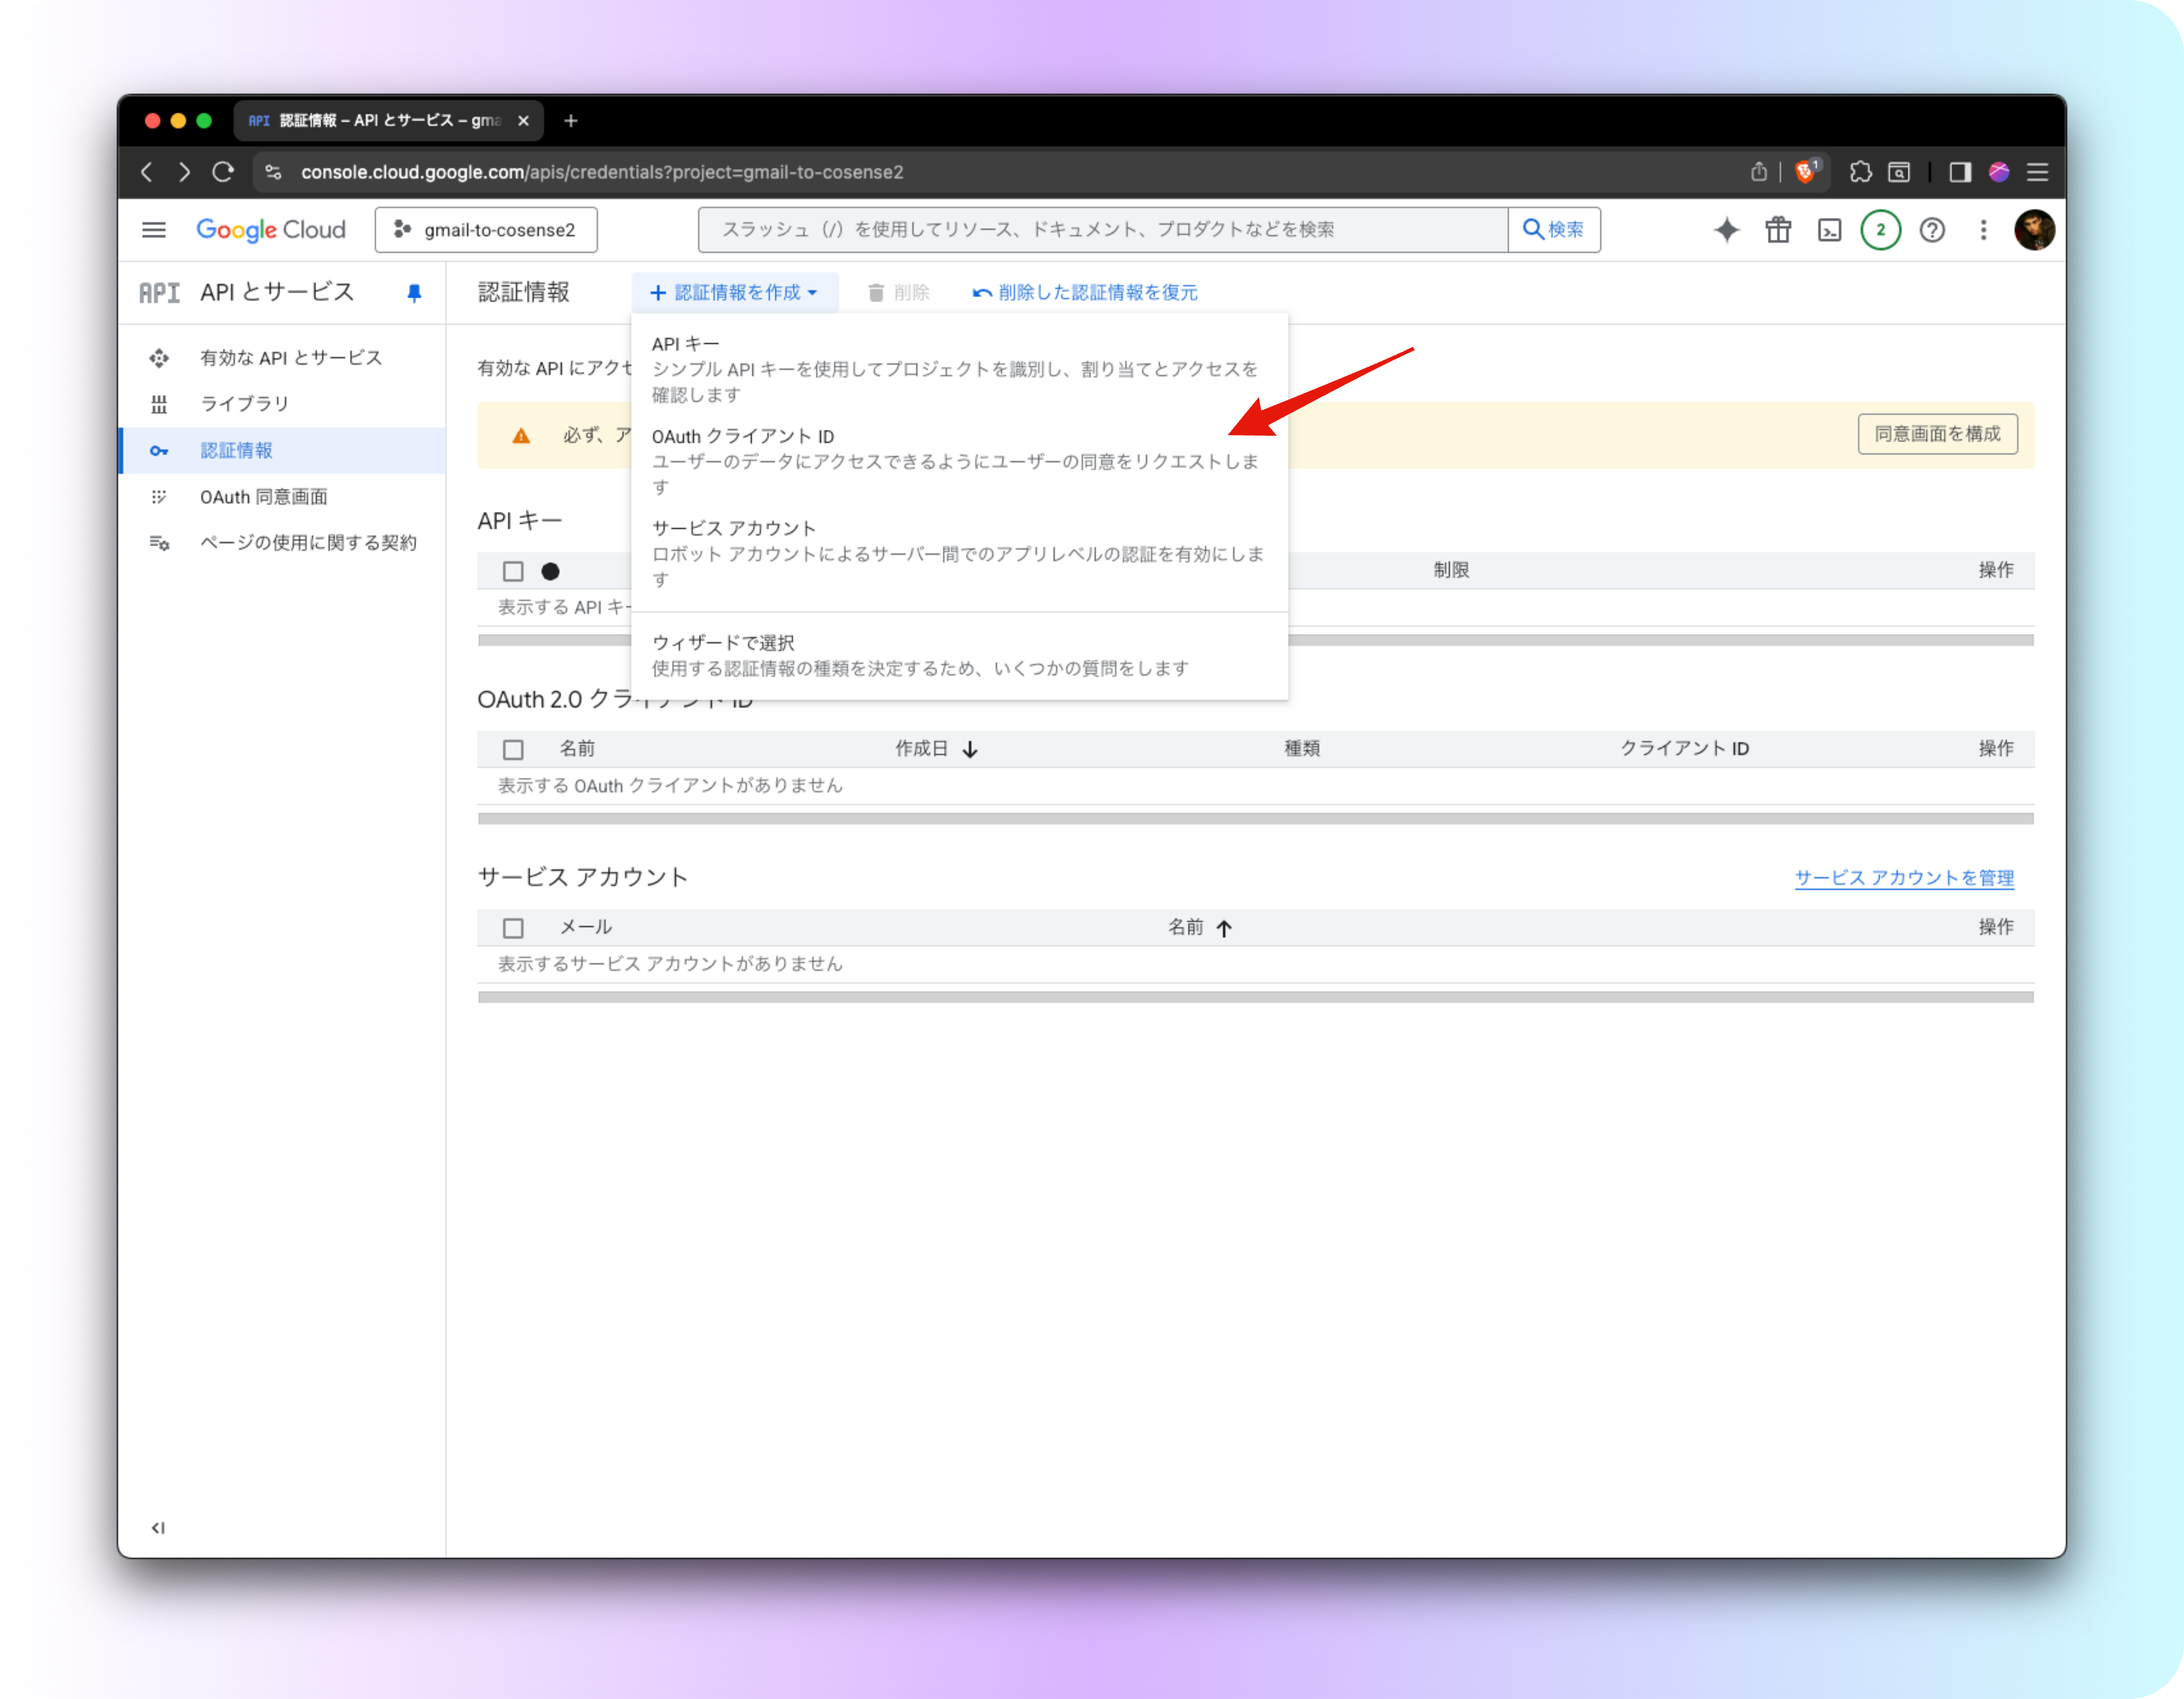Select サービス アカウント menu option
Image resolution: width=2184 pixels, height=1699 pixels.
959,553
